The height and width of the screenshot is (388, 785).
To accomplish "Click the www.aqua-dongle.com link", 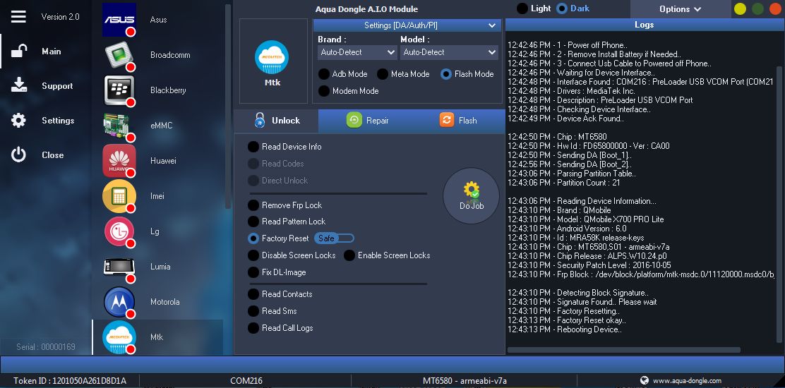I will 687,381.
